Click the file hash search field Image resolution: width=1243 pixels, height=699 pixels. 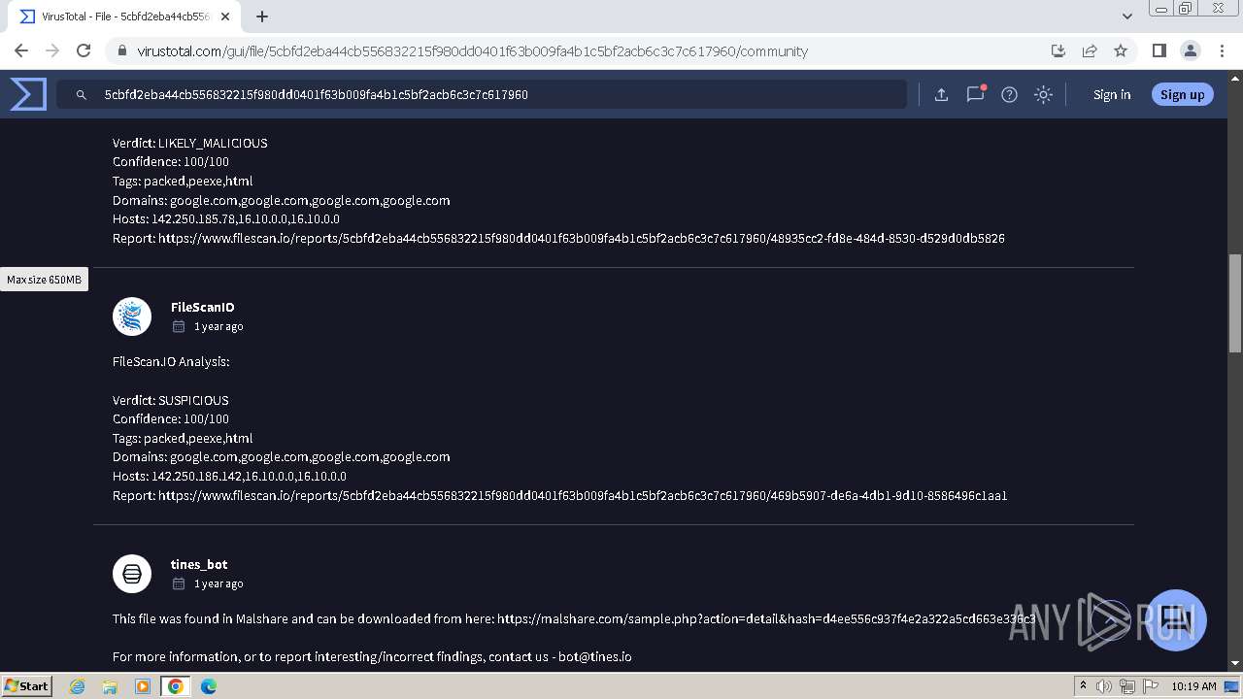point(482,94)
